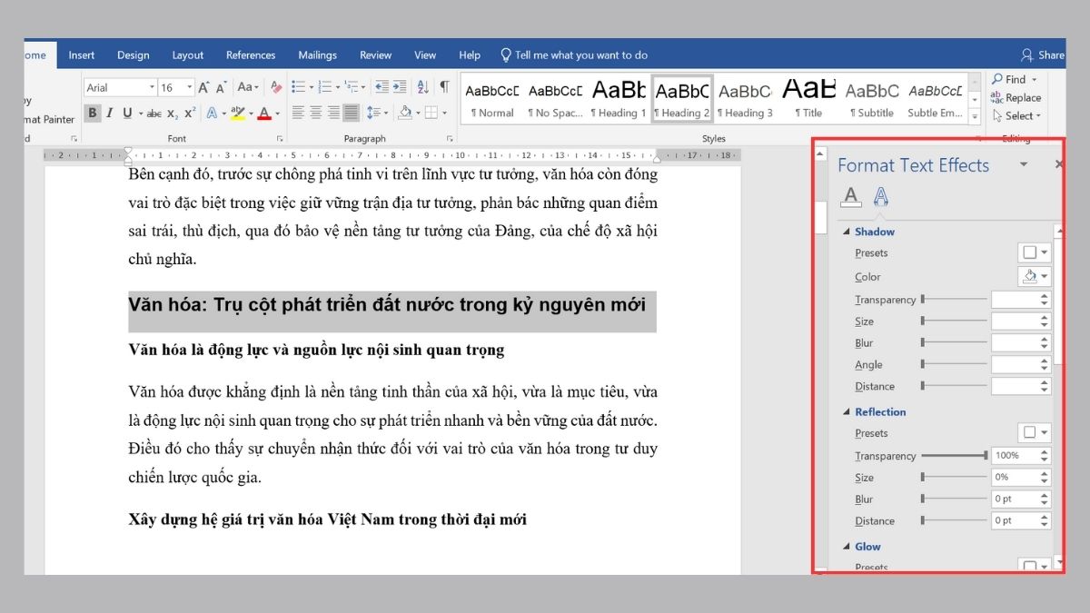Toggle Show/Hide paragראph marks button
The height and width of the screenshot is (613, 1090).
[444, 87]
